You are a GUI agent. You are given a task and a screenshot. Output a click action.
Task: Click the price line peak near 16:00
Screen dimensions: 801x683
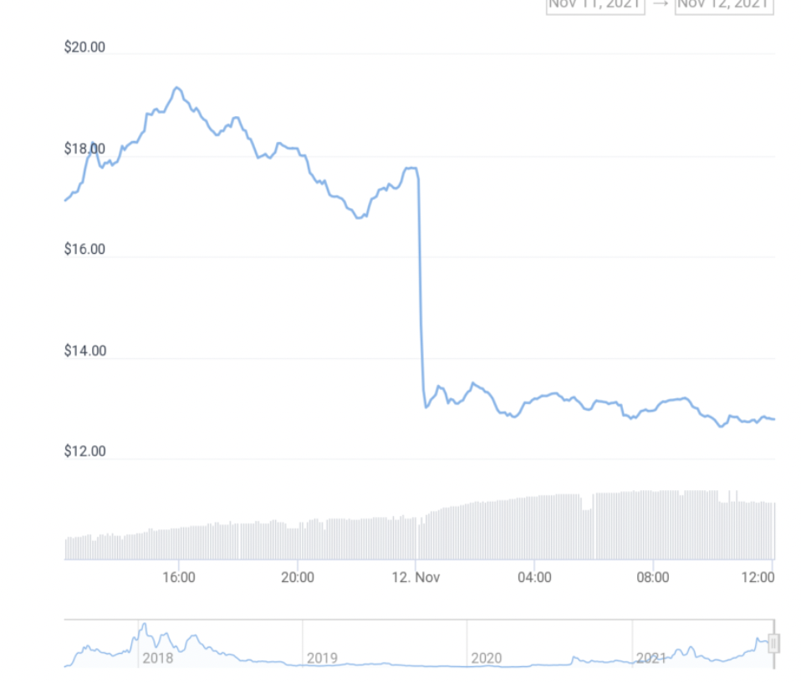(176, 88)
